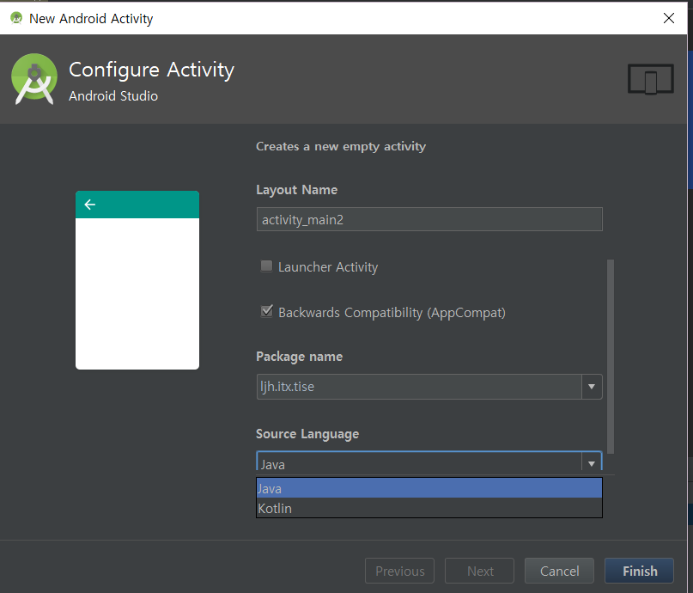
Task: Click the empty activity preview thumbnail
Action: point(137,280)
